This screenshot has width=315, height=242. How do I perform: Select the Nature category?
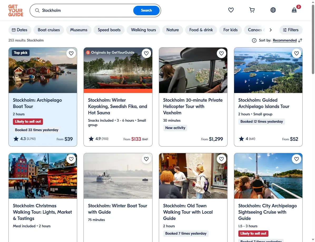coord(173,30)
